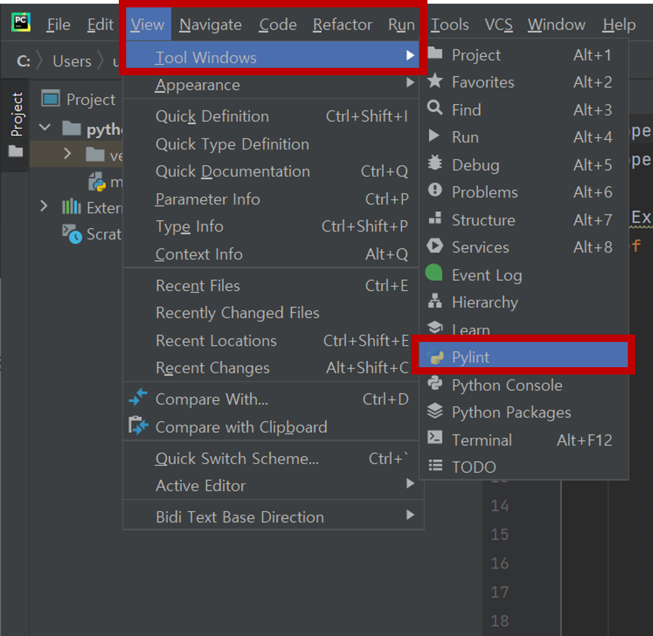The height and width of the screenshot is (636, 653).
Task: Click the External Libraries bars icon
Action: pyautogui.click(x=72, y=207)
